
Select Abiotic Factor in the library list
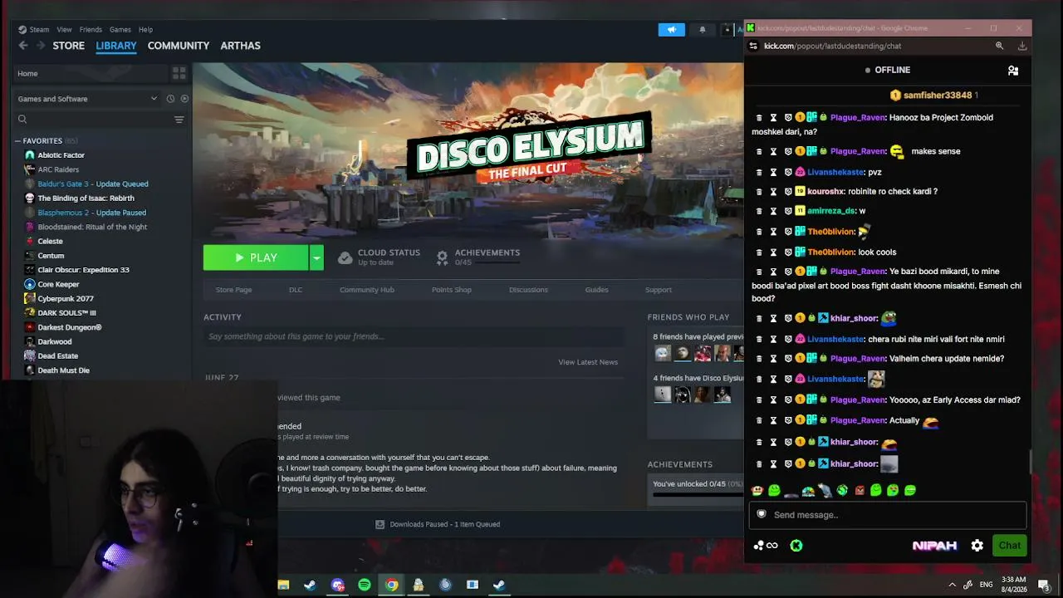pyautogui.click(x=61, y=155)
